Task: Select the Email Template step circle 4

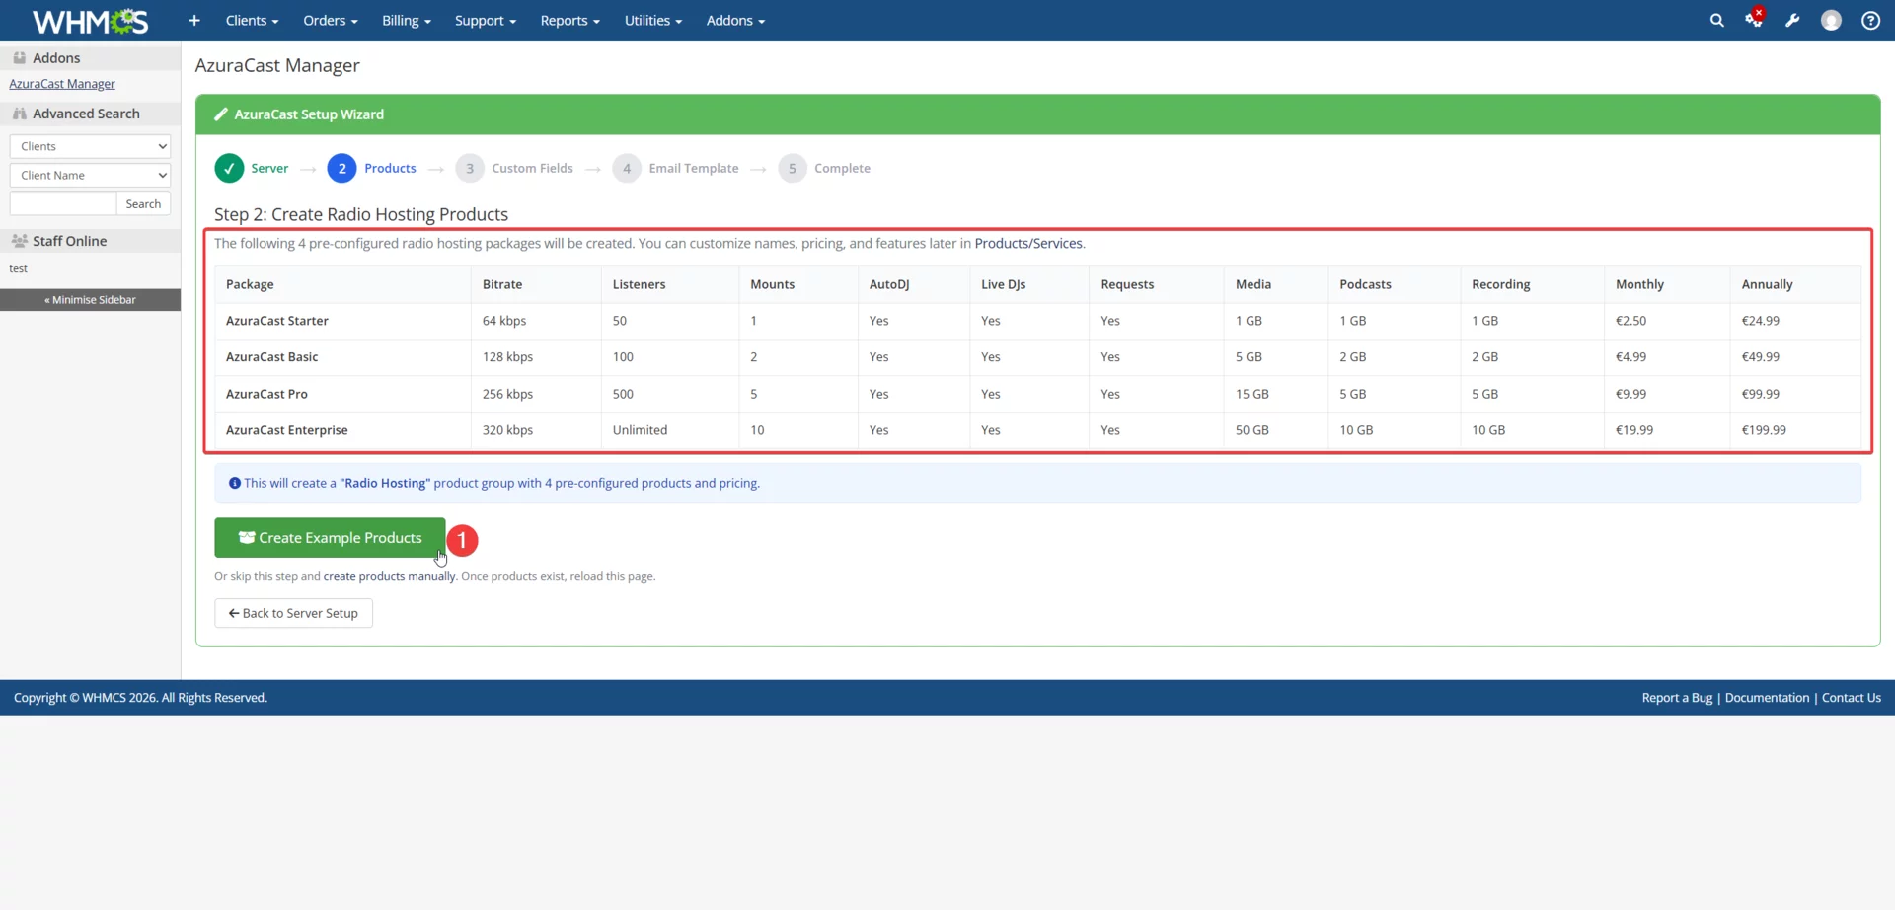Action: click(627, 168)
